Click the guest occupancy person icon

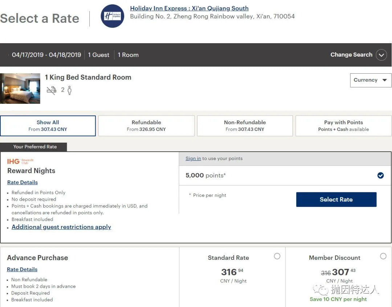pos(69,90)
